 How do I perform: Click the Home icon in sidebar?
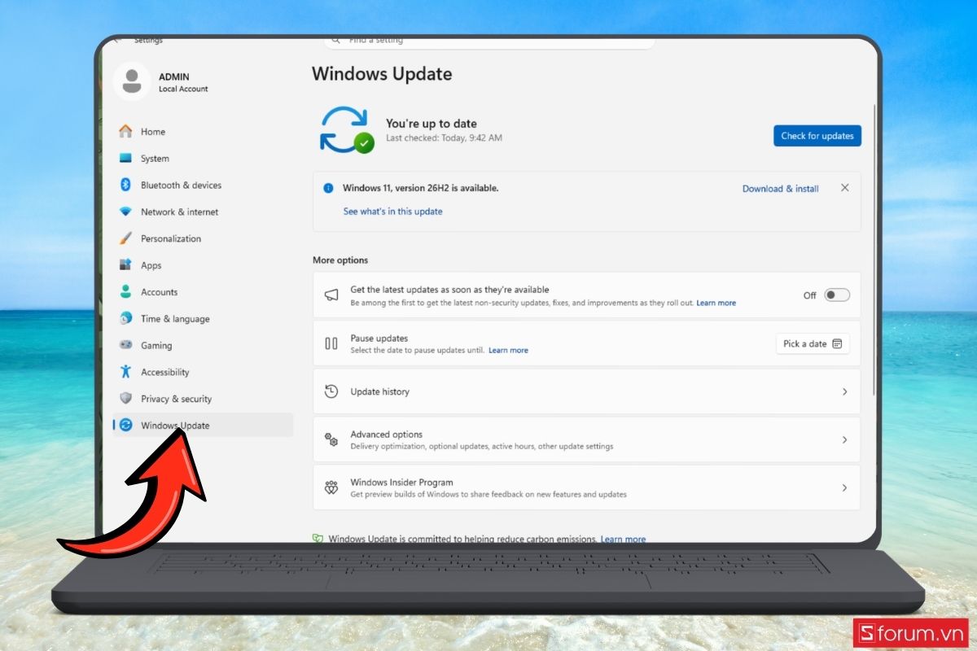click(125, 131)
